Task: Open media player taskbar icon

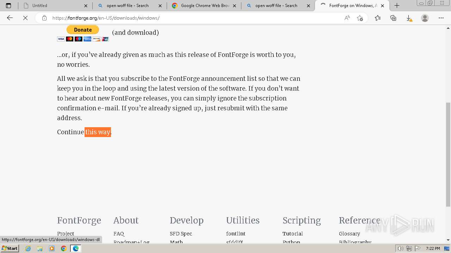Action: pyautogui.click(x=52, y=248)
